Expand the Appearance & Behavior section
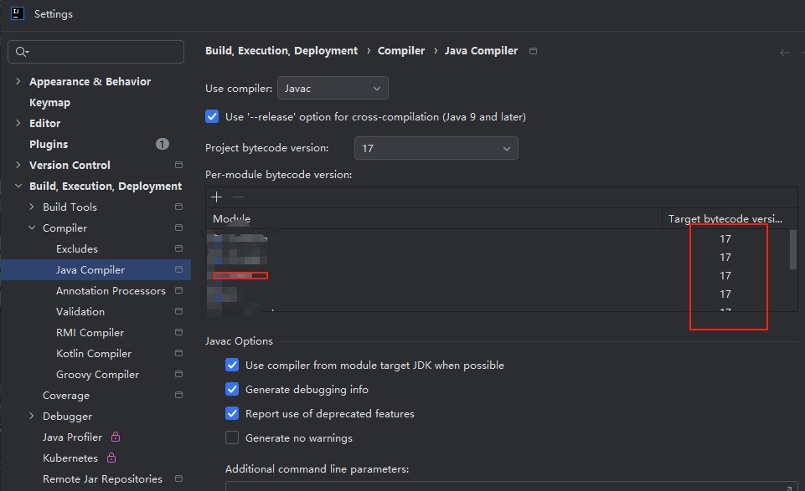Image resolution: width=805 pixels, height=491 pixels. 18,81
